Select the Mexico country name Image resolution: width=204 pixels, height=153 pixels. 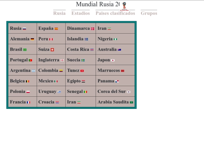[46, 81]
